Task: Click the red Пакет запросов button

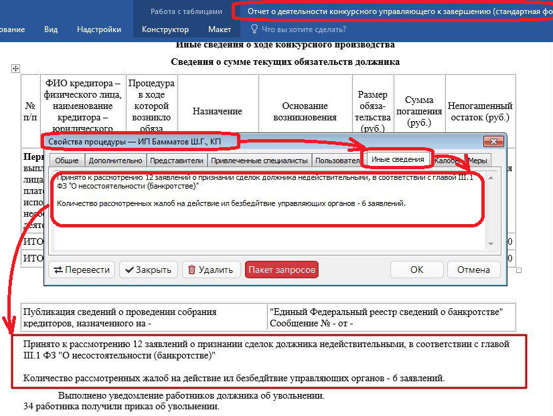Action: 281,270
